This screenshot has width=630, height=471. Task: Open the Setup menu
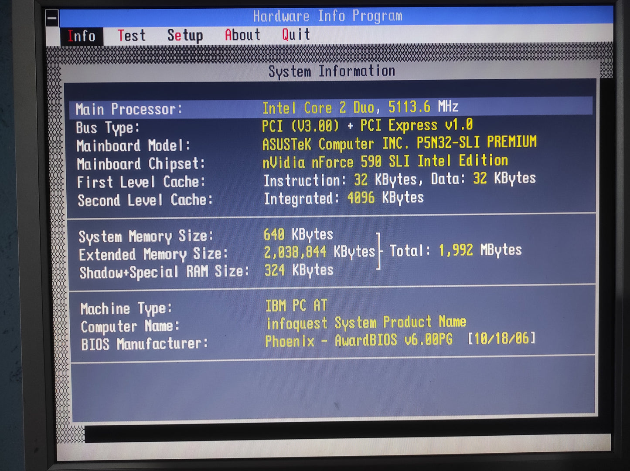[185, 36]
